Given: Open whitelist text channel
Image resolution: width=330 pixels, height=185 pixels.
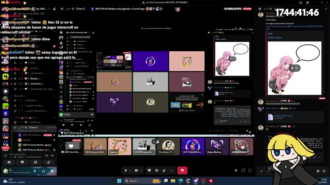Looking at the screenshot, I should 34,100.
